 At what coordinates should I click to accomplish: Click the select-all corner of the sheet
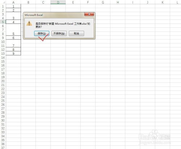(3, 2)
